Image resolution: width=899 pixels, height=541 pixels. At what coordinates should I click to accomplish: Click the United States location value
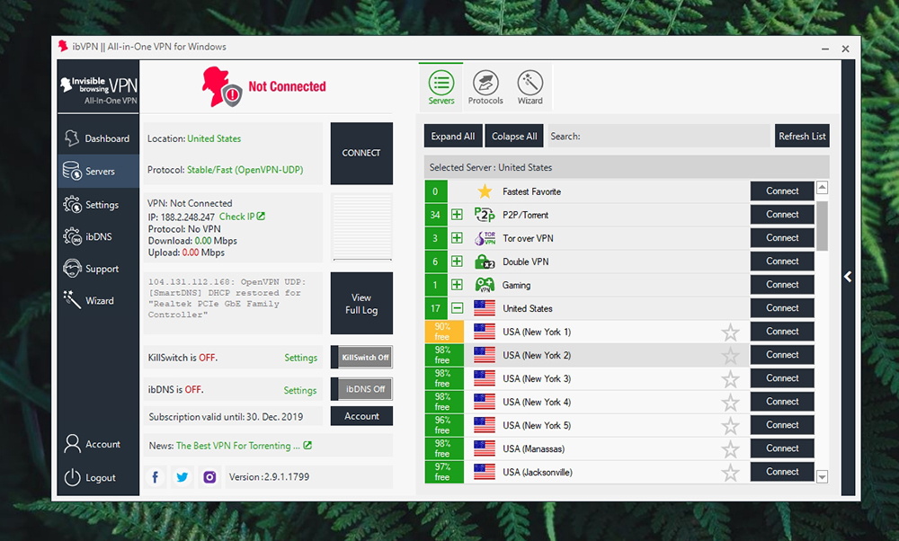[x=214, y=138]
